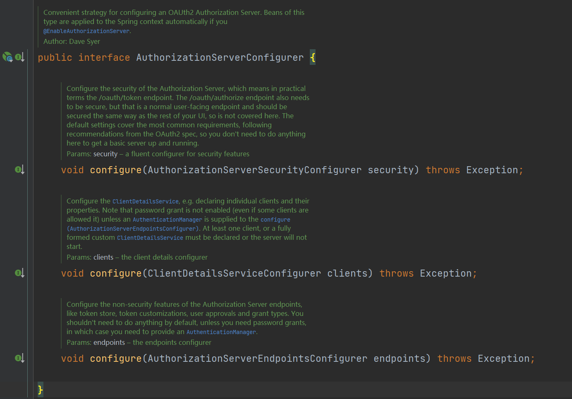Open implementations of configure clients method
572x399 pixels.
coord(19,273)
